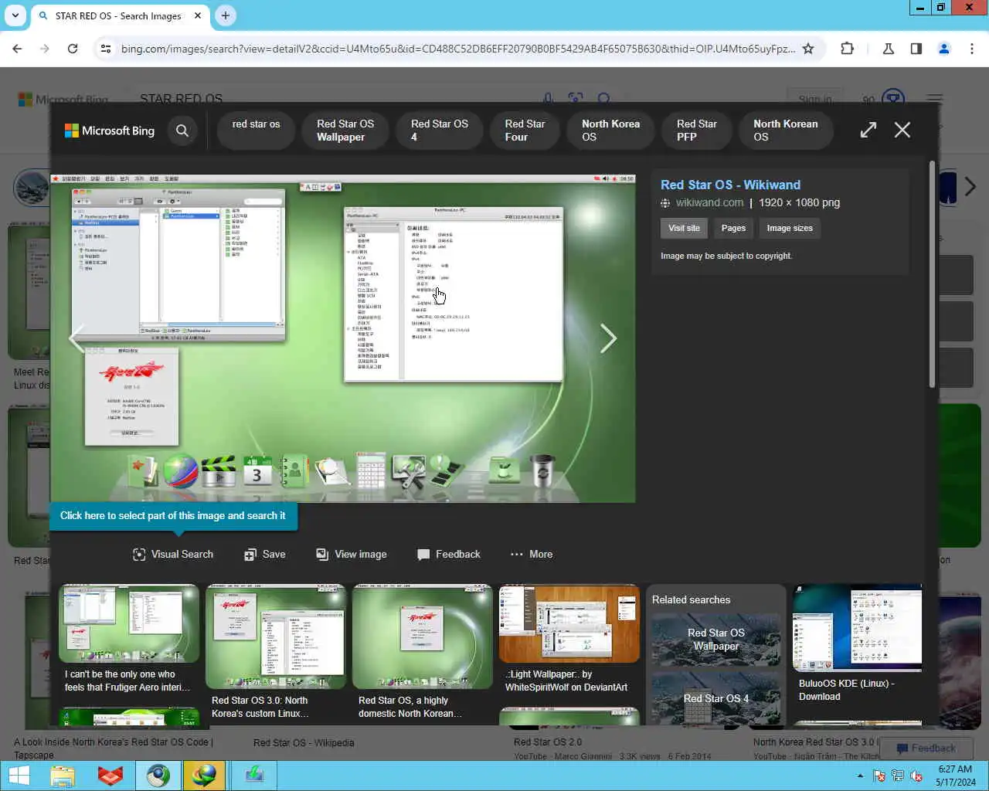Open the Windows Start button
The height and width of the screenshot is (791, 989).
click(19, 776)
